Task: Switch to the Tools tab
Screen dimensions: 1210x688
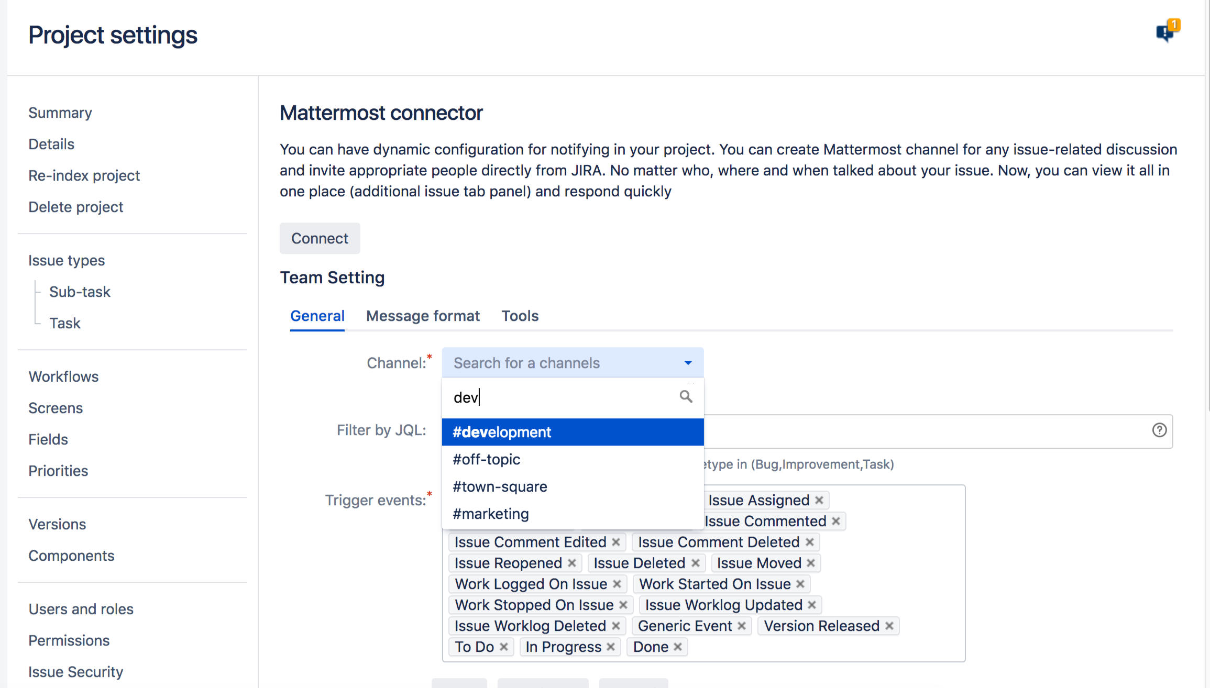Action: click(520, 316)
